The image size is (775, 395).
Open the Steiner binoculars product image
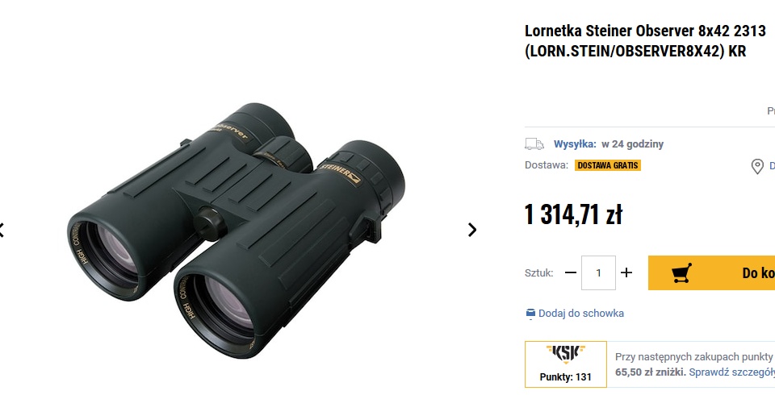(x=237, y=230)
